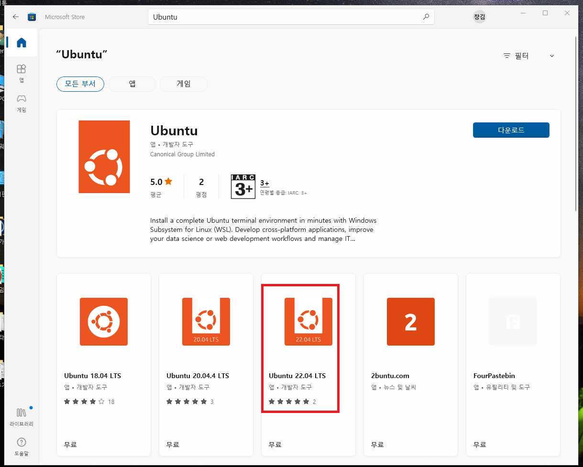The width and height of the screenshot is (583, 467).
Task: Expand the filter chevron arrow
Action: coord(552,56)
